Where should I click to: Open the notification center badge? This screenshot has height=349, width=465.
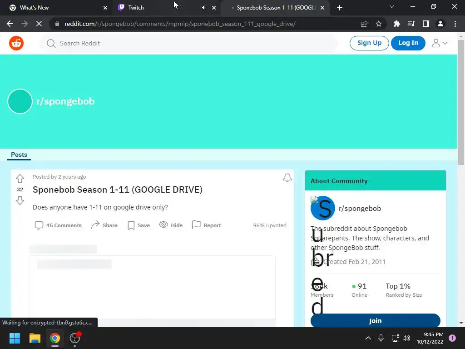[452, 338]
